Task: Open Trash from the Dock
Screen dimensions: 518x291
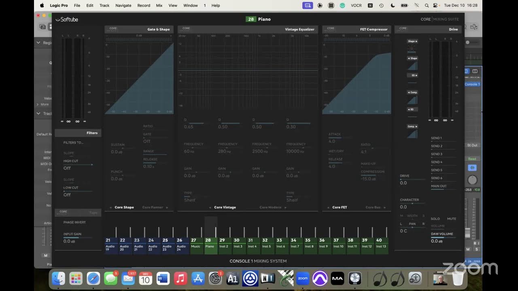Action: tap(458, 278)
